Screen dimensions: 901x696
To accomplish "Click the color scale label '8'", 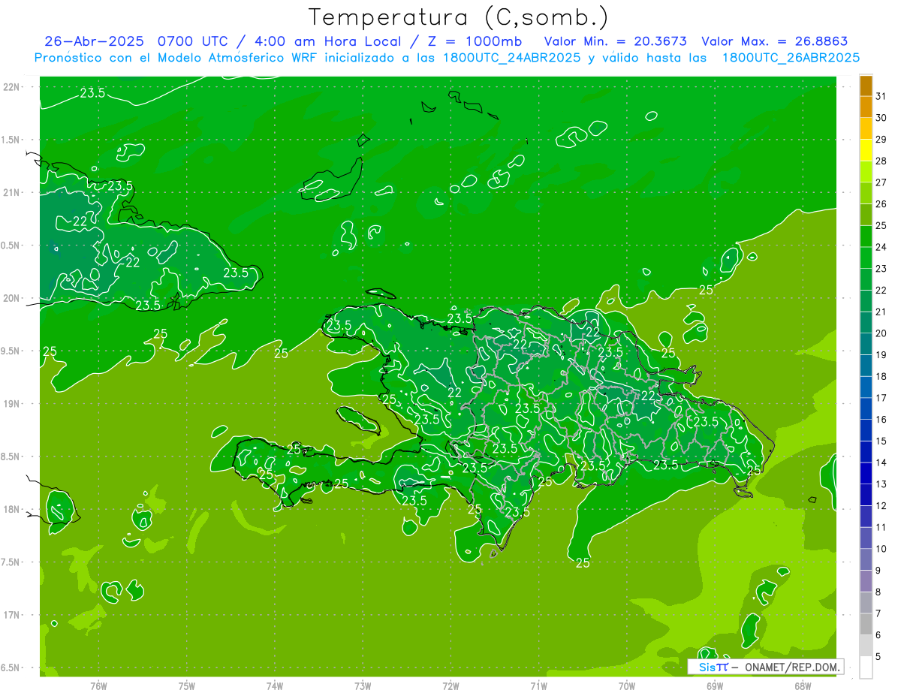I will pyautogui.click(x=878, y=592).
